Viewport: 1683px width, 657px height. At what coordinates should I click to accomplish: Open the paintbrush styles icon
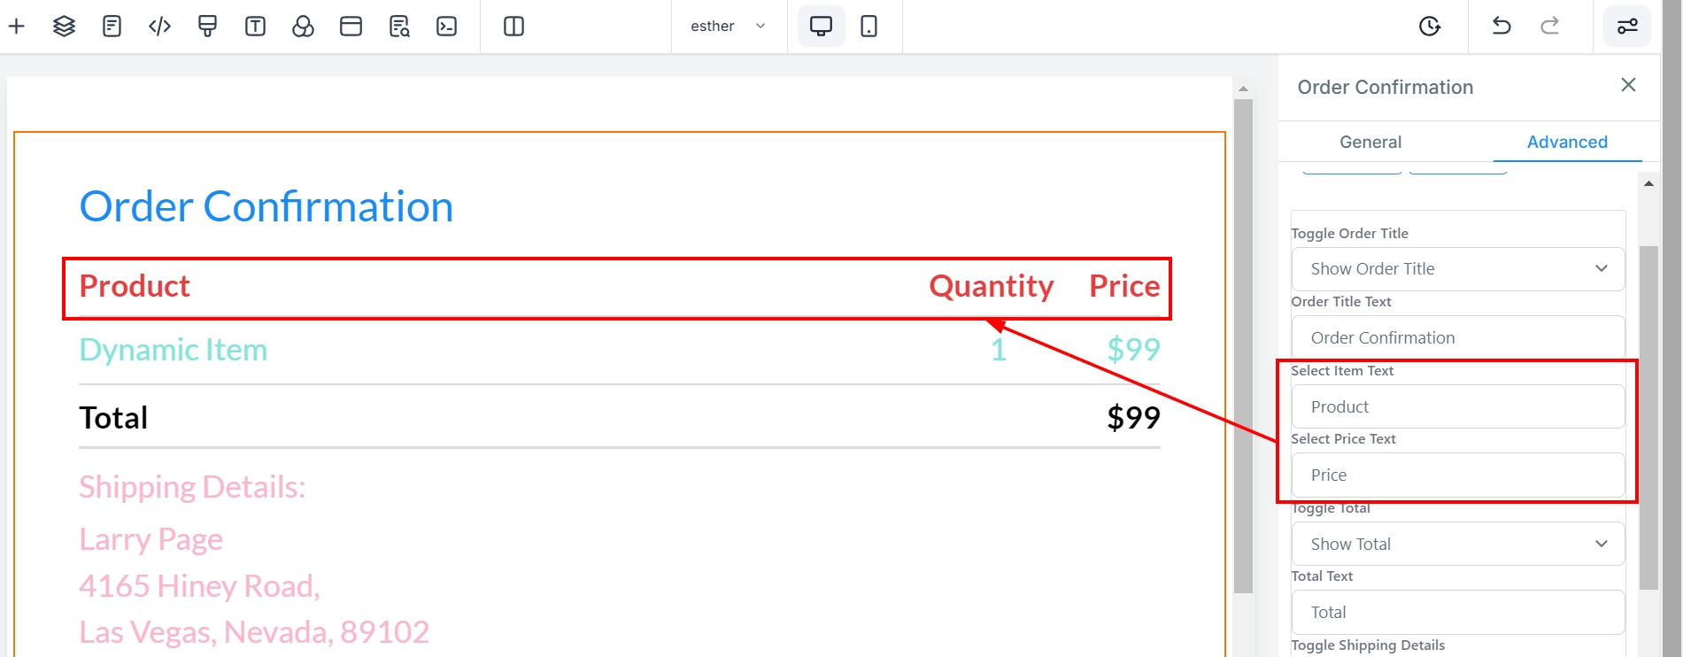click(207, 27)
